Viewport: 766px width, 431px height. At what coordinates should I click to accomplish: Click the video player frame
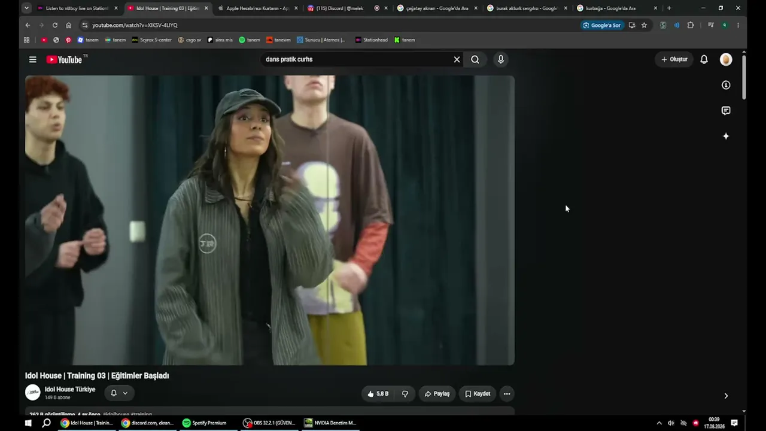coord(270,220)
